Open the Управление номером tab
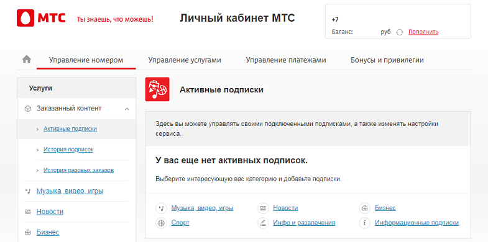 coord(86,60)
